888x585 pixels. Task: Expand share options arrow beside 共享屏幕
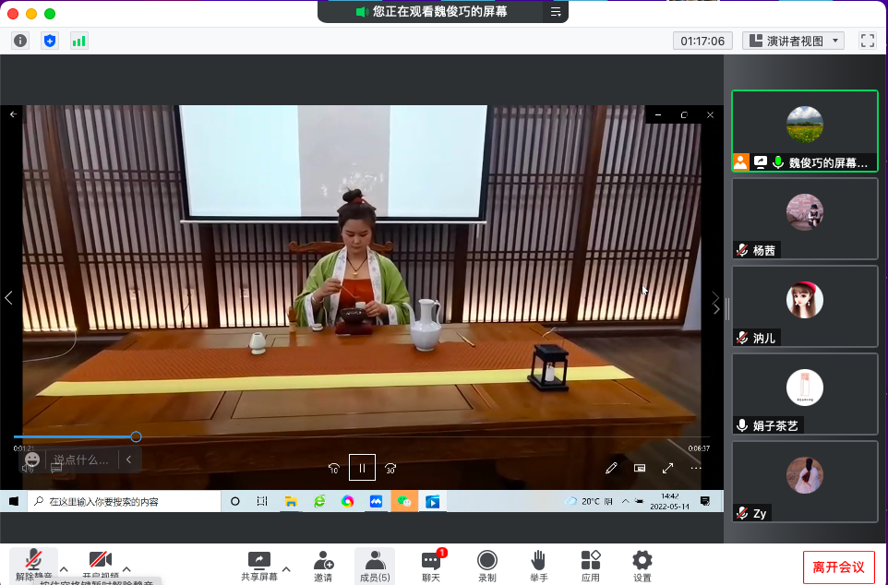(286, 568)
